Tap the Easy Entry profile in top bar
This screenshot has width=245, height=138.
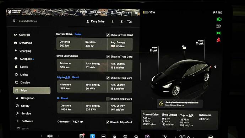pos(120,12)
